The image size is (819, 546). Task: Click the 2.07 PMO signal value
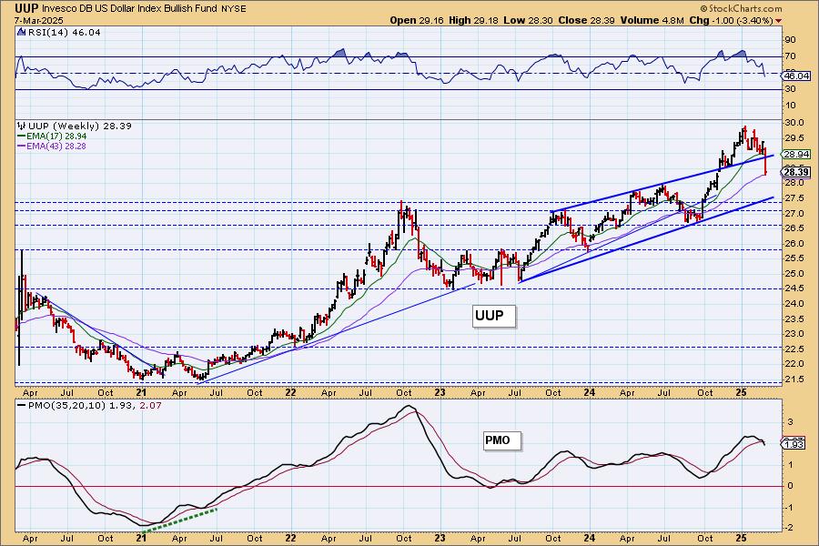point(150,406)
